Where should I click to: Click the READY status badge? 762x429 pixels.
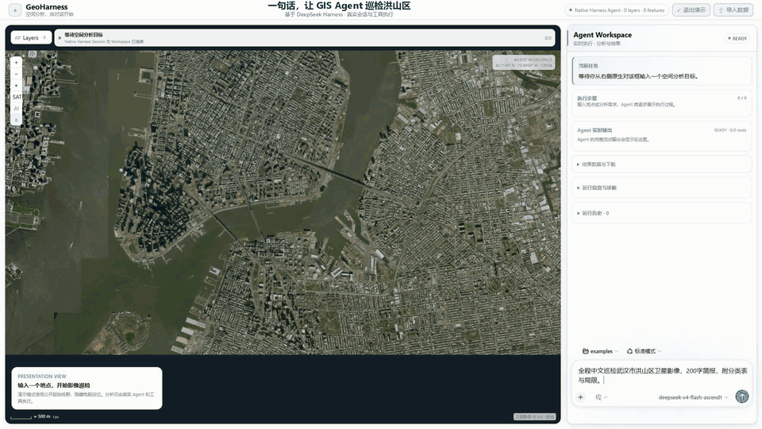pyautogui.click(x=737, y=38)
